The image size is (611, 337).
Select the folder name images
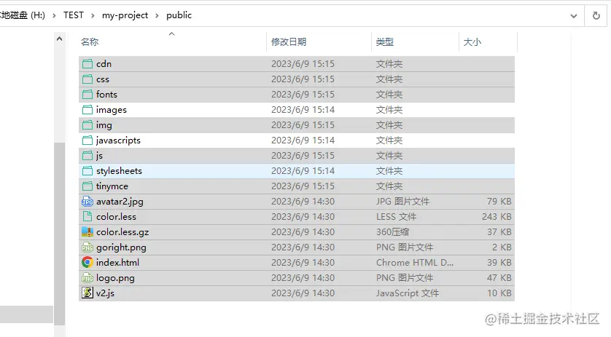click(112, 110)
